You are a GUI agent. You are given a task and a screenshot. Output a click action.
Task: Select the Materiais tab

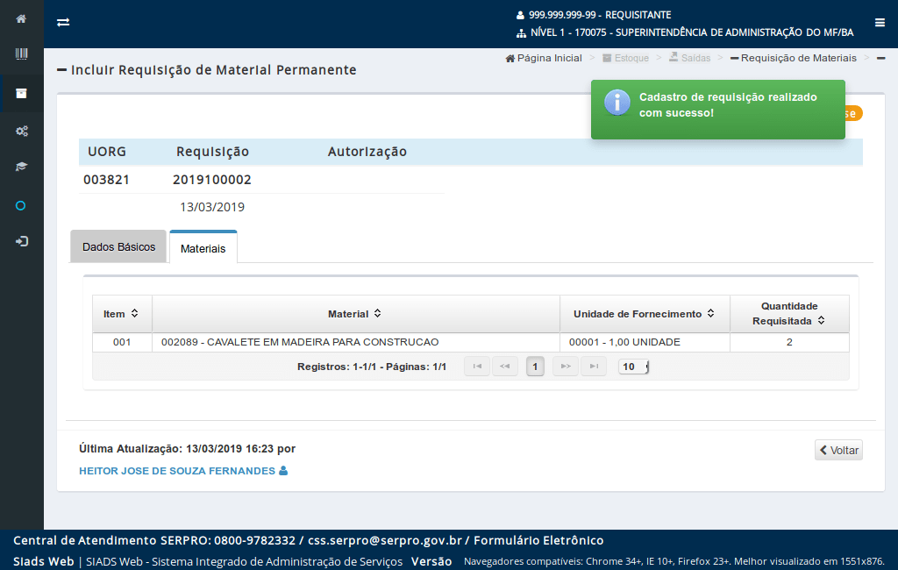click(x=203, y=248)
